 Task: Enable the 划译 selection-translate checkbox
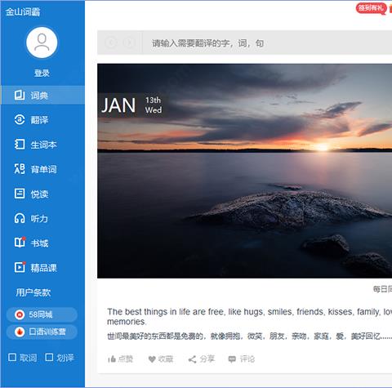(x=49, y=357)
